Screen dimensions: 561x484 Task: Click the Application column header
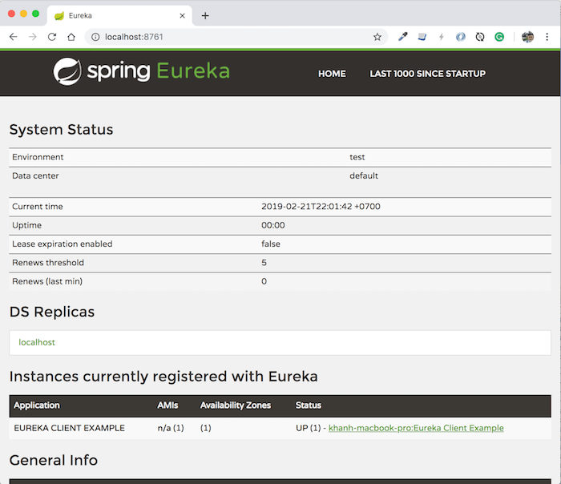pyautogui.click(x=37, y=405)
